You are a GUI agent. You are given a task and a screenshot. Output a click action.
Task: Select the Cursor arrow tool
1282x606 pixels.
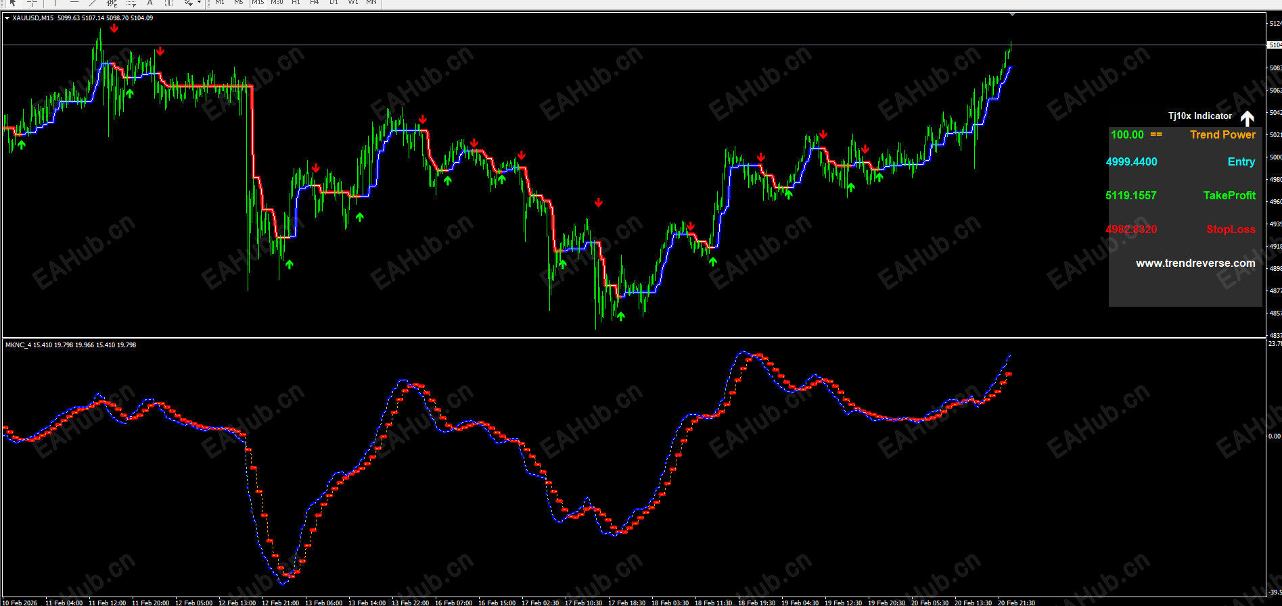point(12,3)
